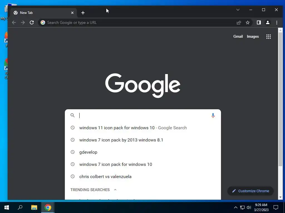Share this page icon in address bar
This screenshot has height=213, width=285.
[239, 23]
